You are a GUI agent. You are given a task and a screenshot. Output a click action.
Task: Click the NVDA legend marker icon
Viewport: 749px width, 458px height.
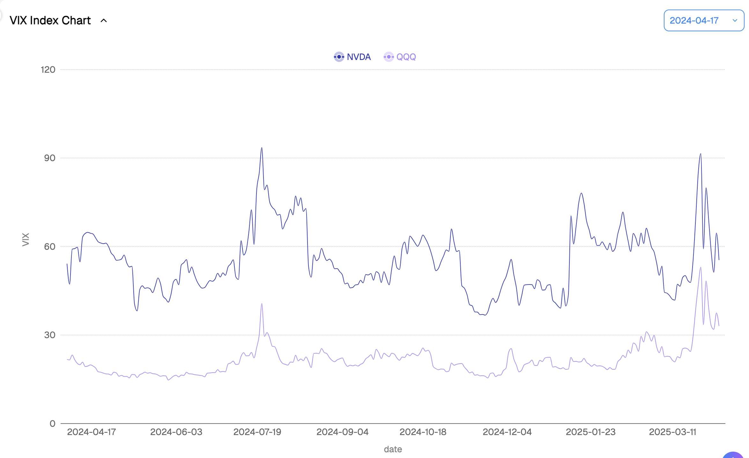[339, 57]
